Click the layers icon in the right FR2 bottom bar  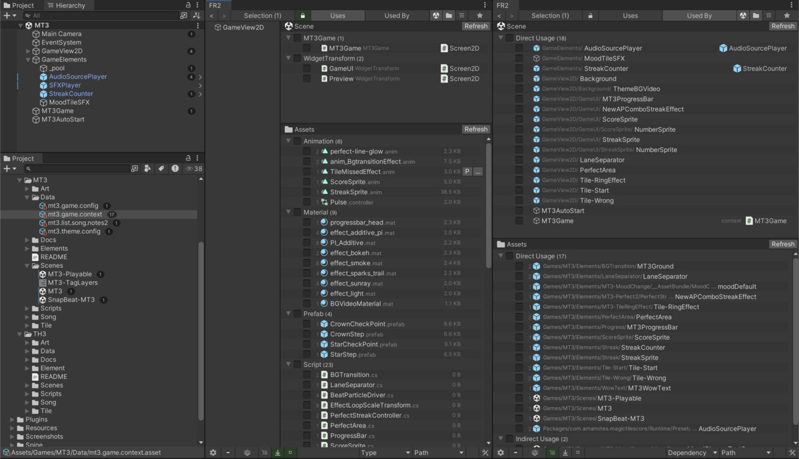point(535,453)
